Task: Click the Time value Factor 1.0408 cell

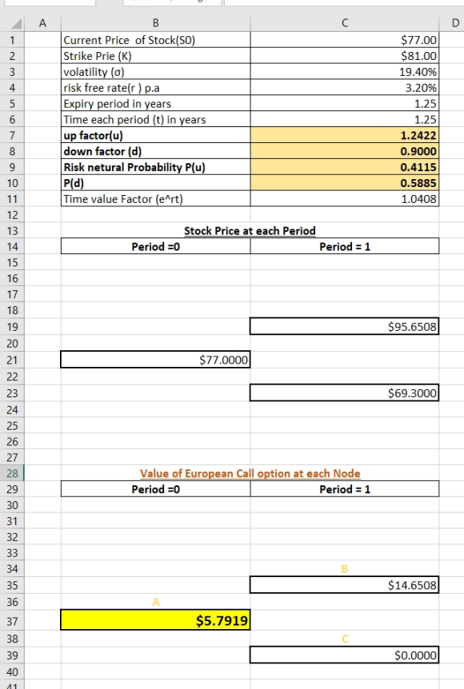Action: pos(344,199)
